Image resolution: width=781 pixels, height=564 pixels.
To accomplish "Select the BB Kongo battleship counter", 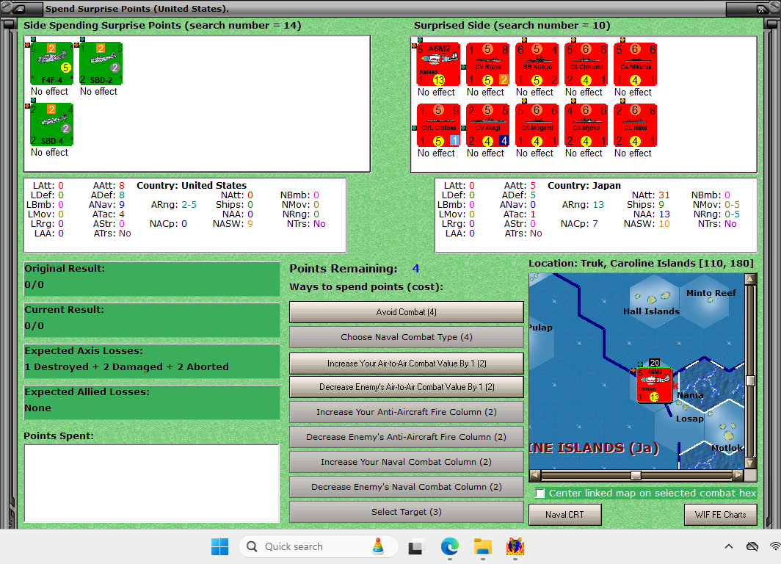I will click(x=537, y=64).
